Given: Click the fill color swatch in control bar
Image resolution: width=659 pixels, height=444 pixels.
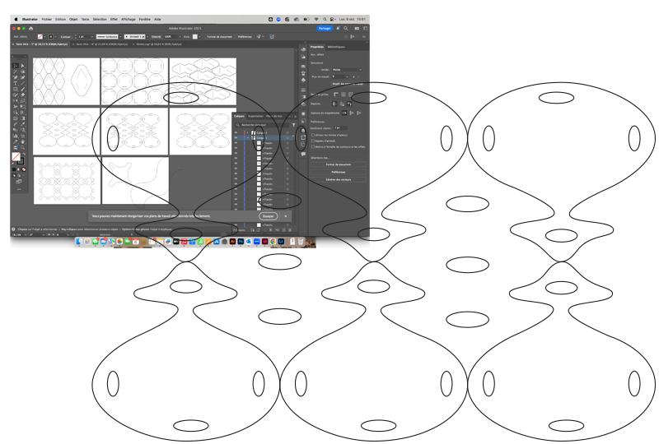Looking at the screenshot, I should click(40, 36).
